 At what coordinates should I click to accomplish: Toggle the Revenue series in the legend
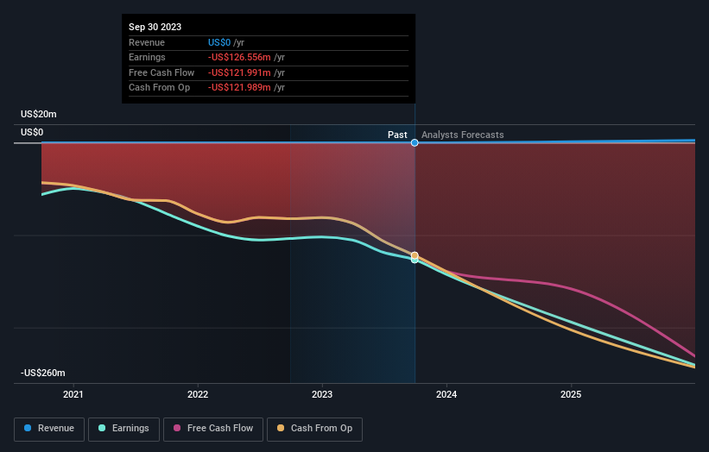[x=49, y=429]
